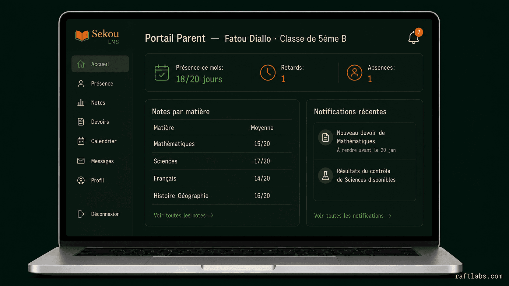
Task: Click the Notes bar chart icon
Action: (81, 103)
